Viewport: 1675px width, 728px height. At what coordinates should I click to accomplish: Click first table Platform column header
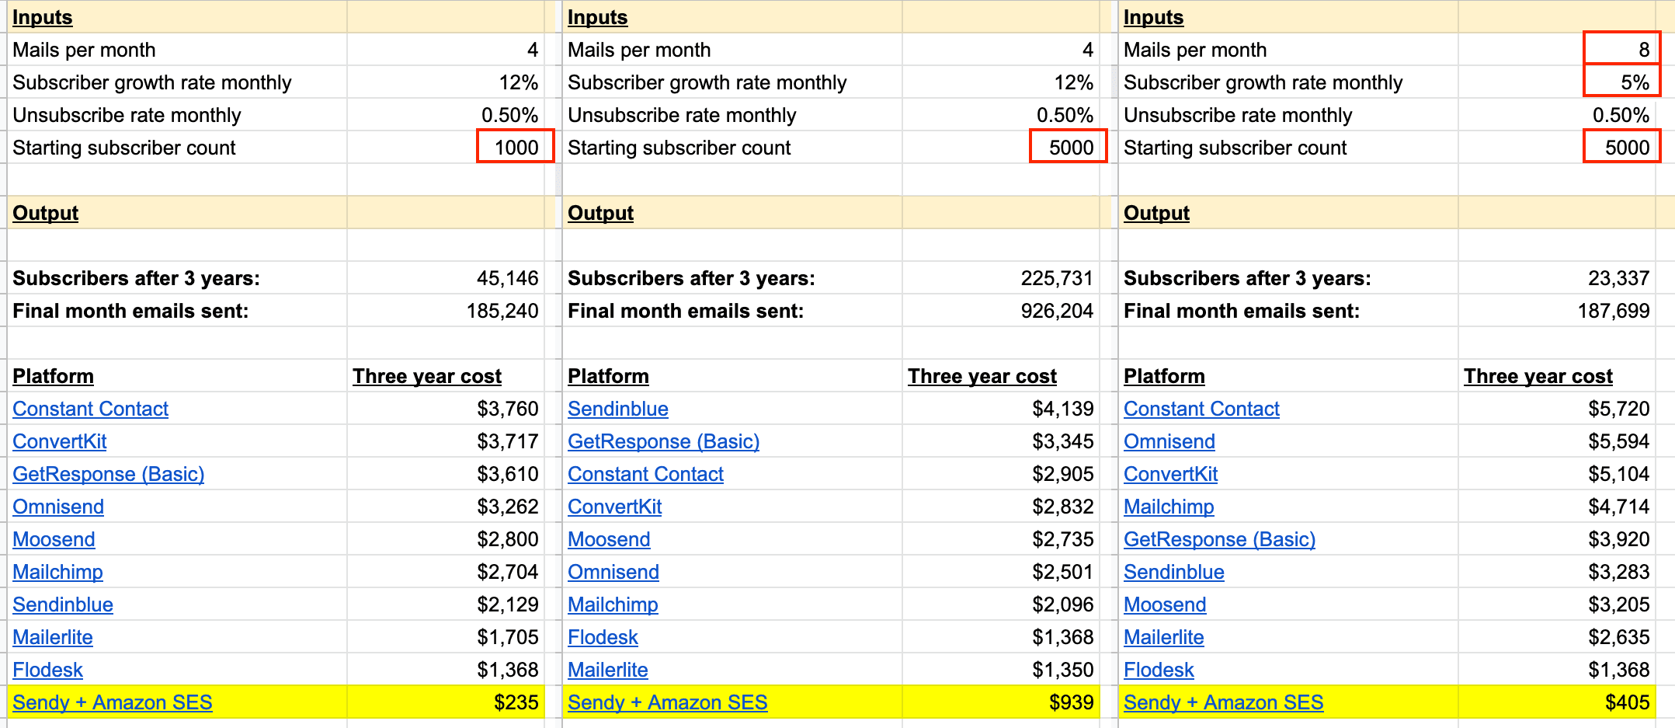click(53, 376)
